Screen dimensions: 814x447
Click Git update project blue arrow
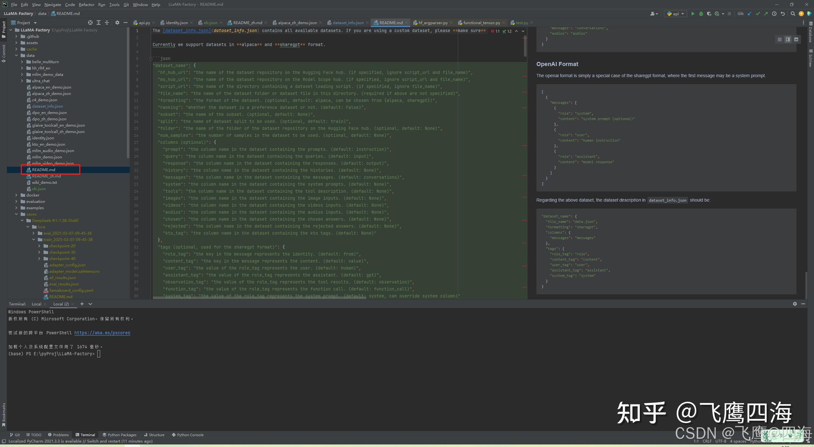click(749, 14)
